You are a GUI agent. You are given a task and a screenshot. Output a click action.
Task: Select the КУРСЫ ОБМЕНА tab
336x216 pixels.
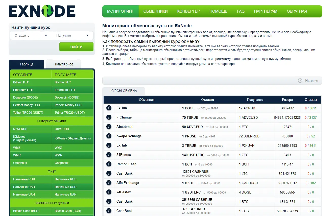pyautogui.click(x=124, y=91)
